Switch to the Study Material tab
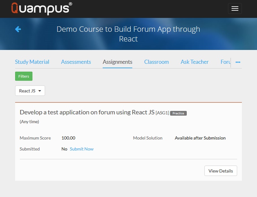The height and width of the screenshot is (197, 257). (x=32, y=62)
